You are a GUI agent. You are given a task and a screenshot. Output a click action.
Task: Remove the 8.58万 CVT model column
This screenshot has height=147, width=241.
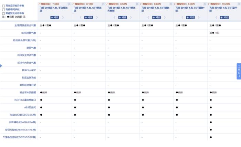tap(137, 4)
